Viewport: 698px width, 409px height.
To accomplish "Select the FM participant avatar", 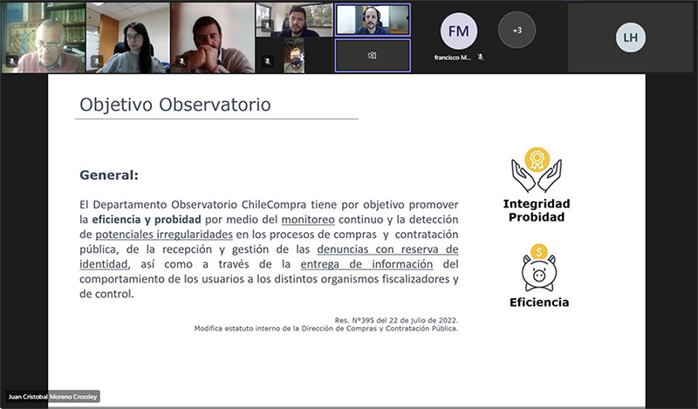I will tap(459, 31).
